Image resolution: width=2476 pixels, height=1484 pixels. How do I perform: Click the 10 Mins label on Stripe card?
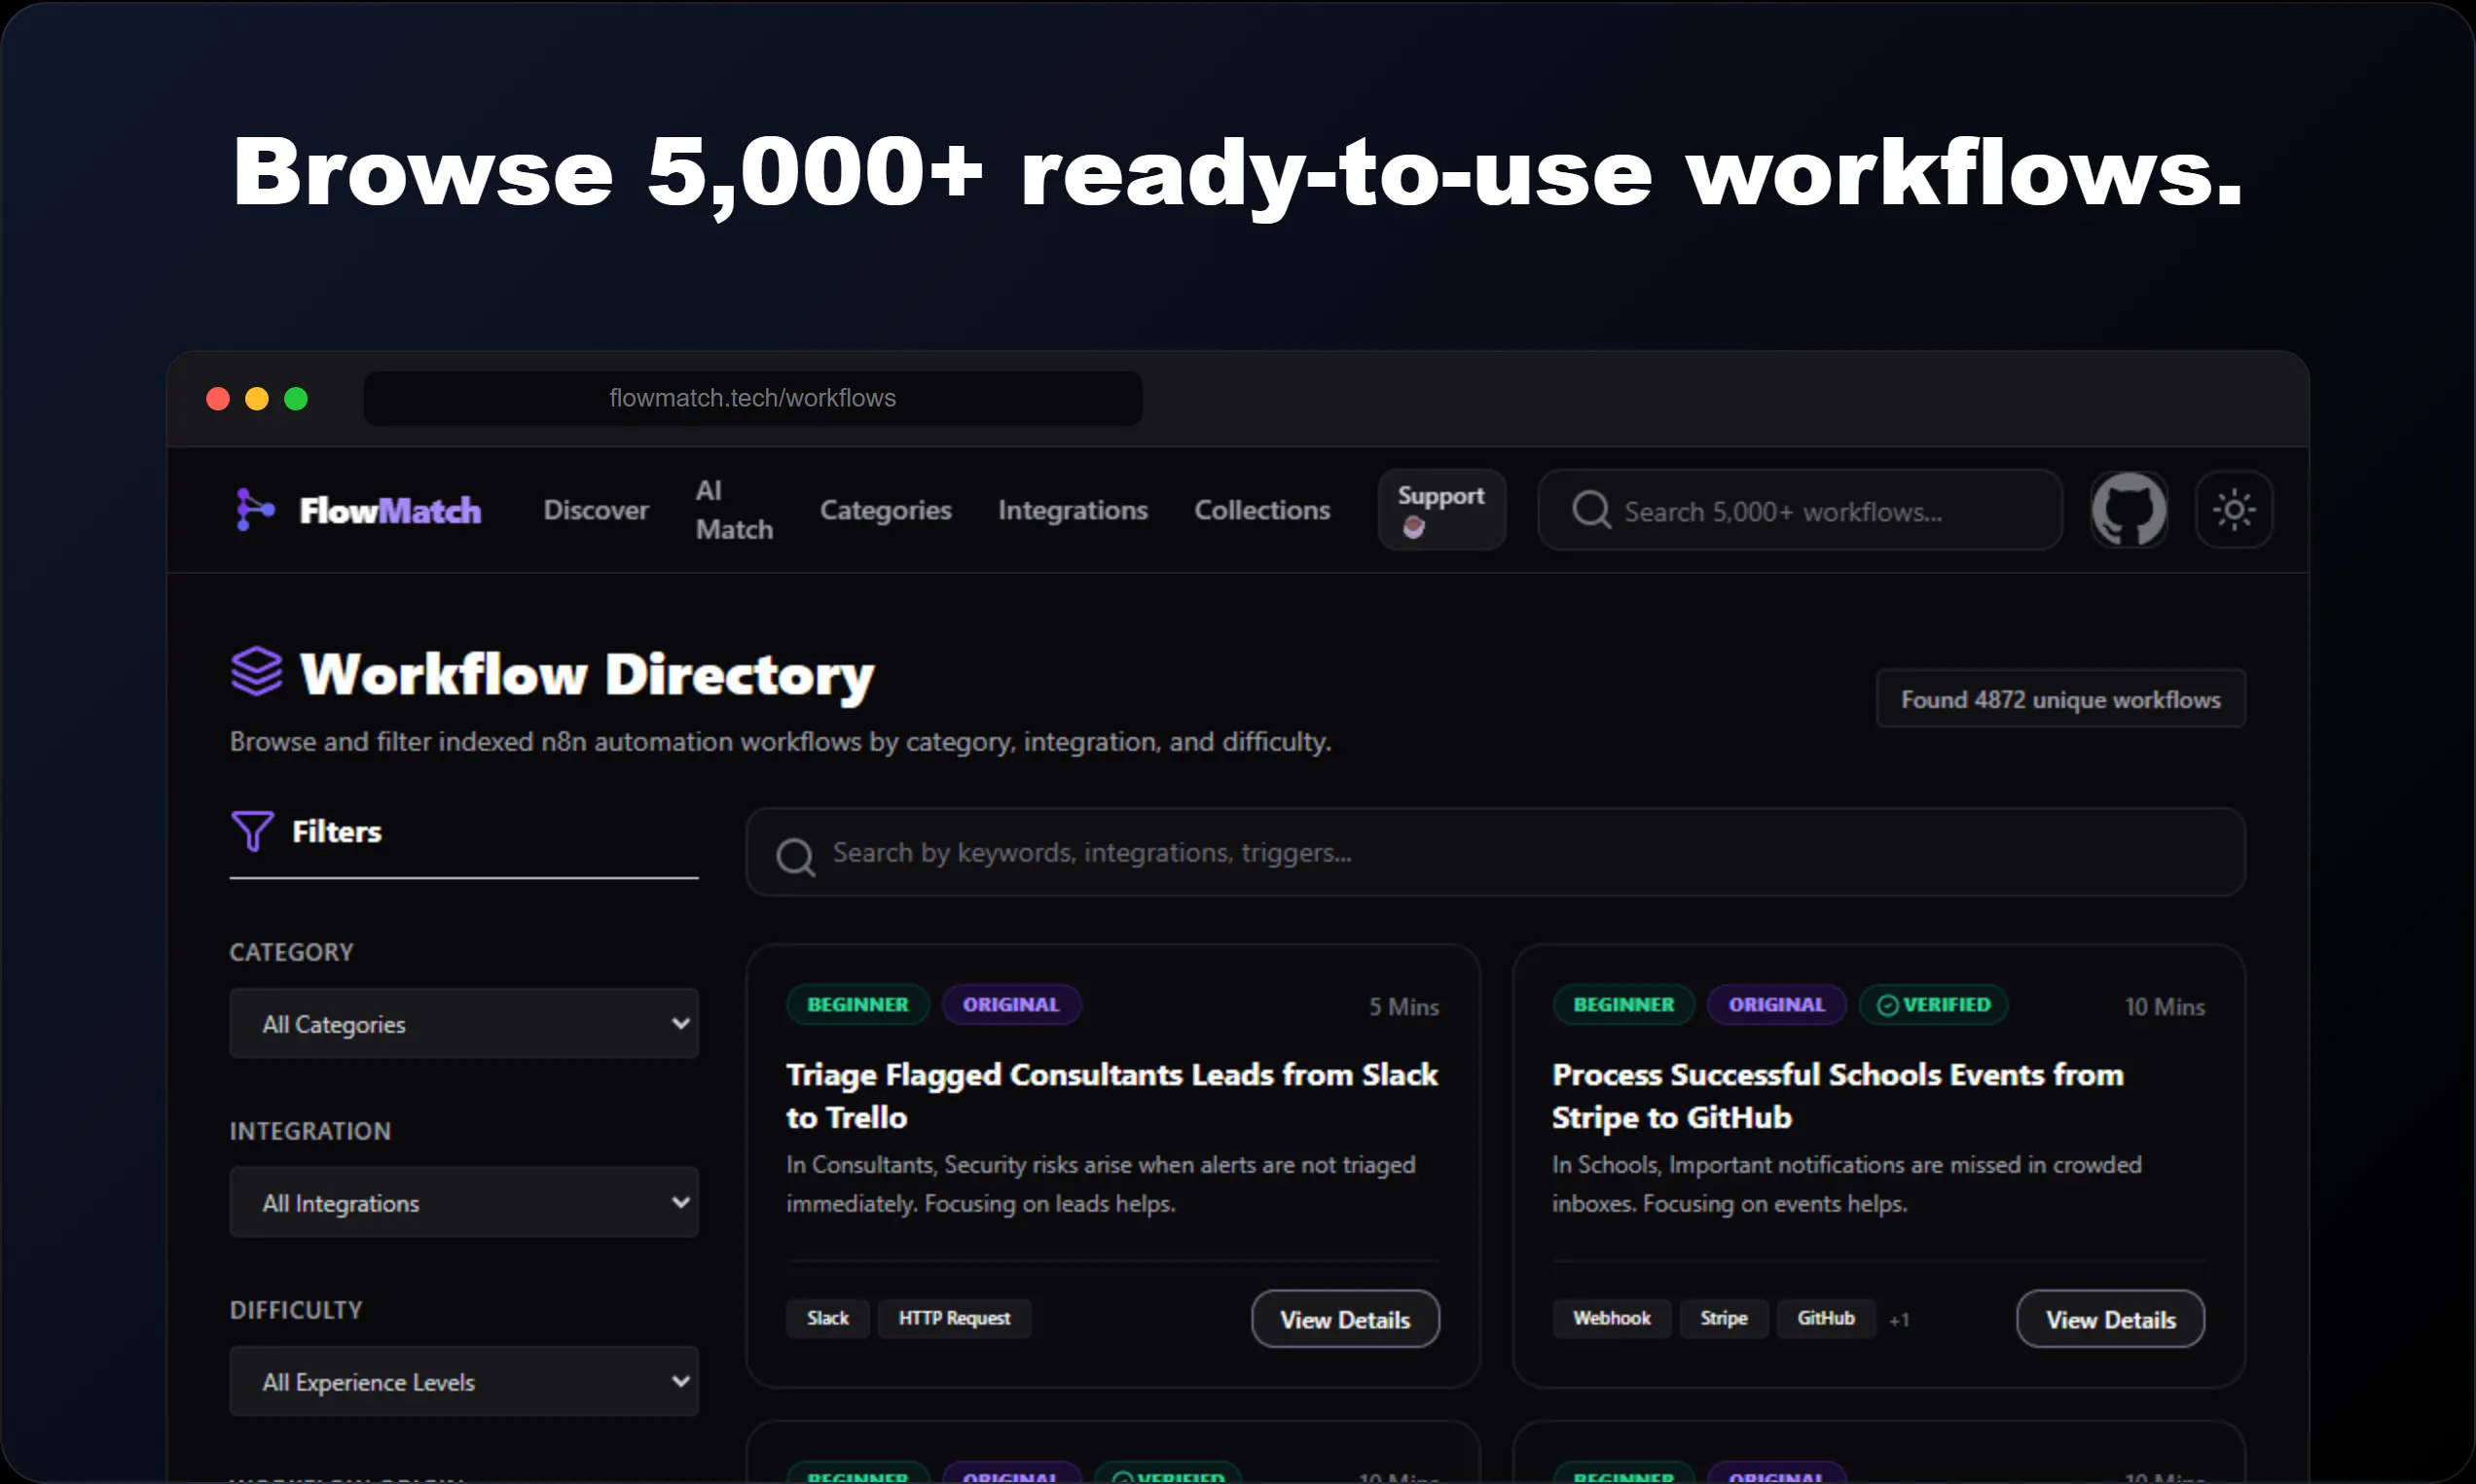[x=2165, y=1007]
